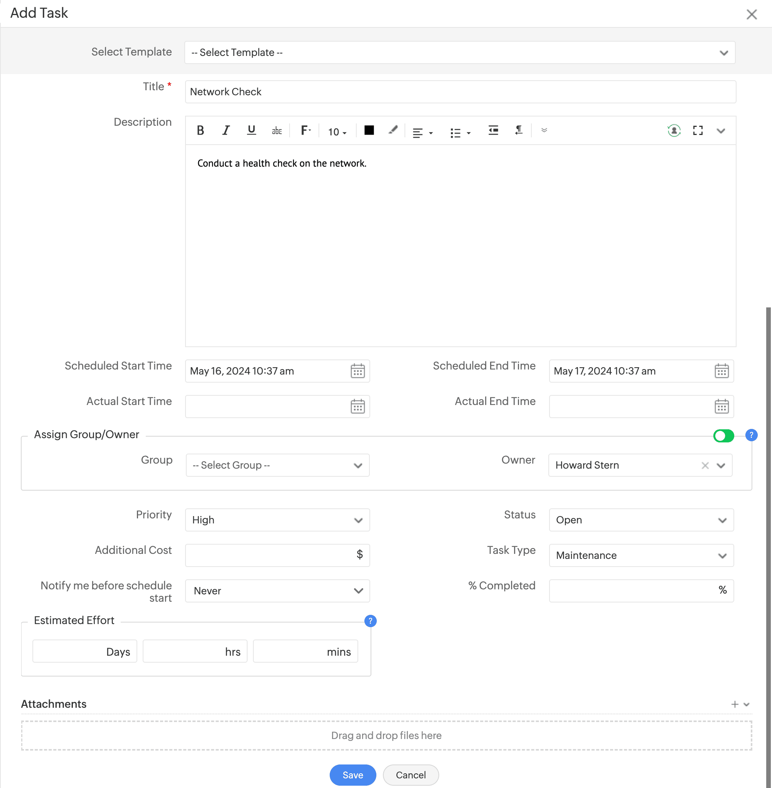Click the highlight color pen icon
Image resolution: width=772 pixels, height=788 pixels.
(393, 130)
